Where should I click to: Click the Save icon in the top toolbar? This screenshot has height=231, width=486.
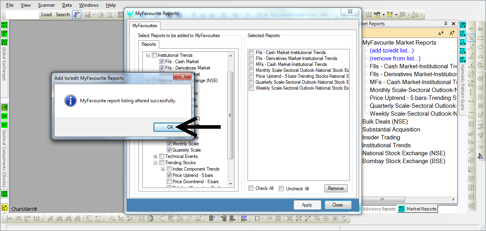pyautogui.click(x=87, y=15)
